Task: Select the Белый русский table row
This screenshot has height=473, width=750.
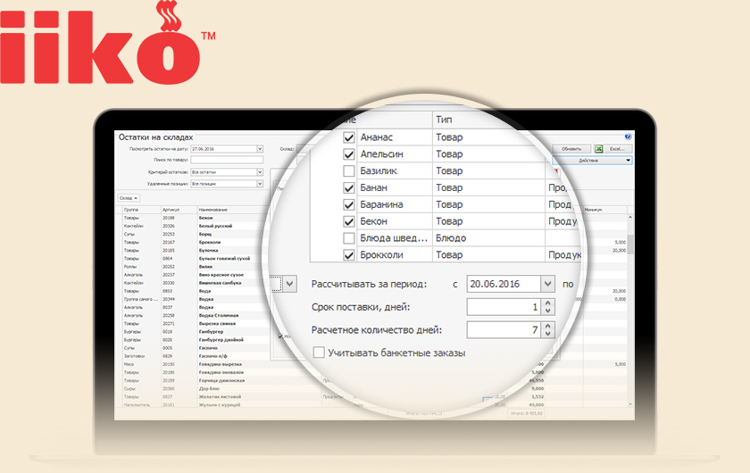Action: coord(216,226)
